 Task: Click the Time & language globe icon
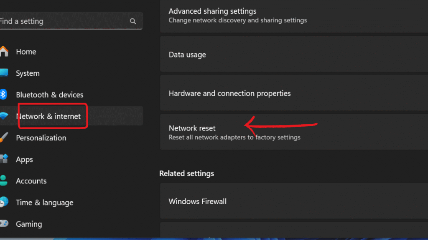(x=4, y=202)
